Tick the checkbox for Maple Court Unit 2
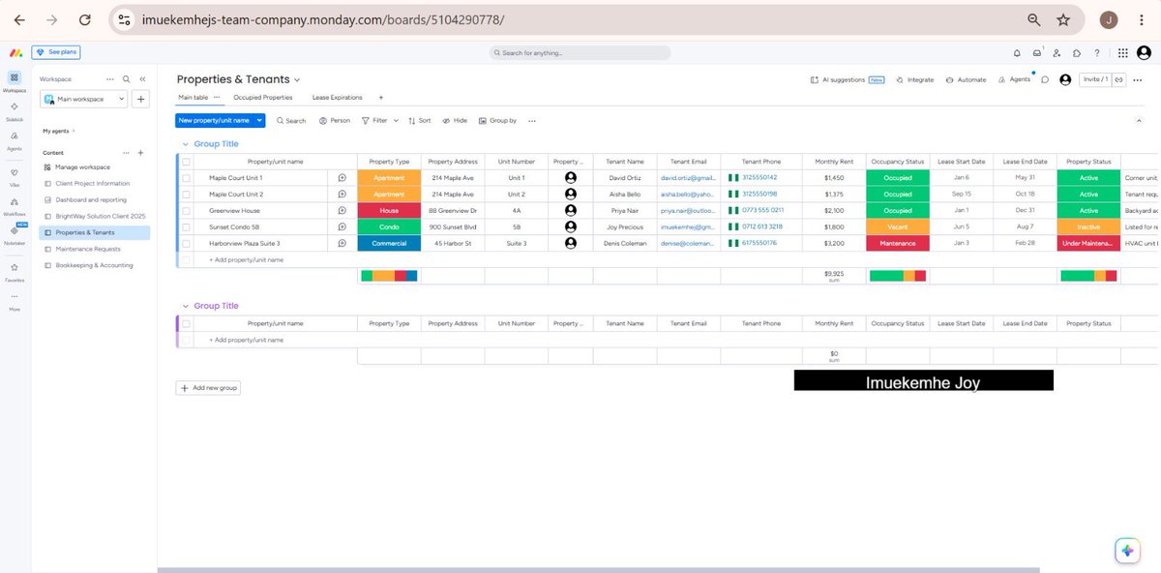Image resolution: width=1161 pixels, height=573 pixels. [x=186, y=195]
